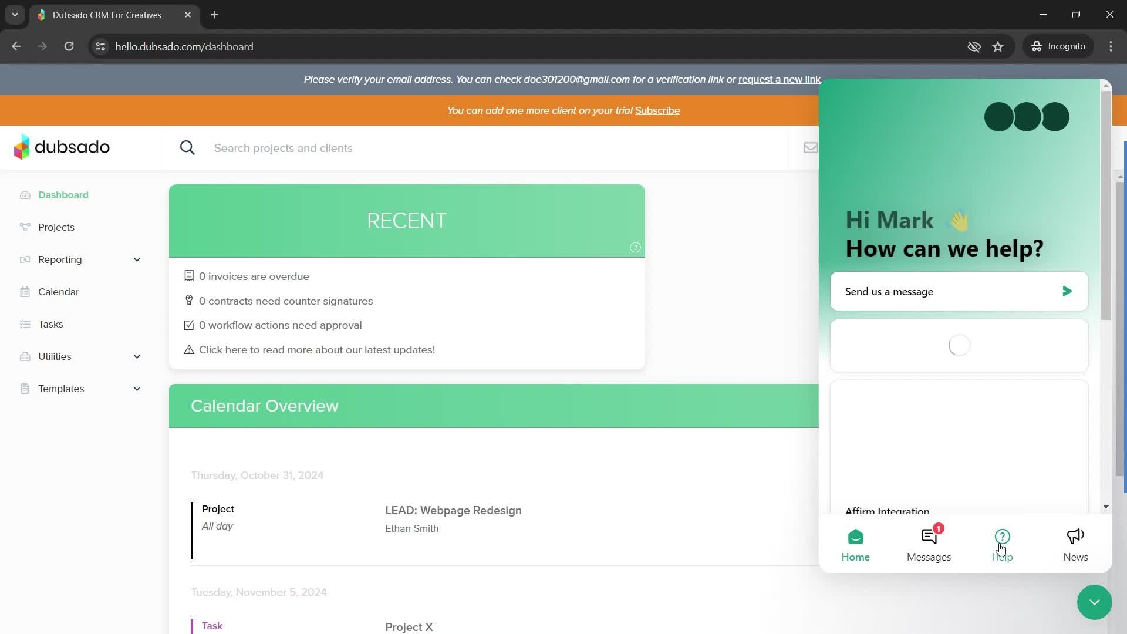Image resolution: width=1127 pixels, height=634 pixels.
Task: Go to Dashboard in sidebar
Action: pyautogui.click(x=63, y=195)
